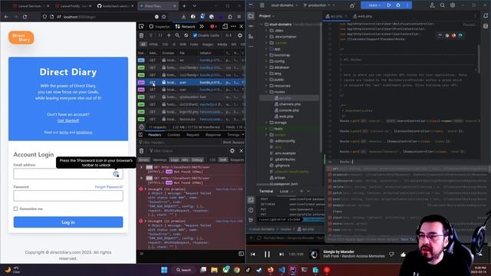Follow the Get Started link
Image resolution: width=491 pixels, height=276 pixels.
(68, 120)
